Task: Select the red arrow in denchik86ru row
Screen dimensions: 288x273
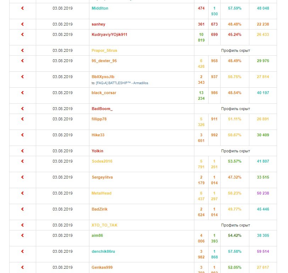Action: 22,251
